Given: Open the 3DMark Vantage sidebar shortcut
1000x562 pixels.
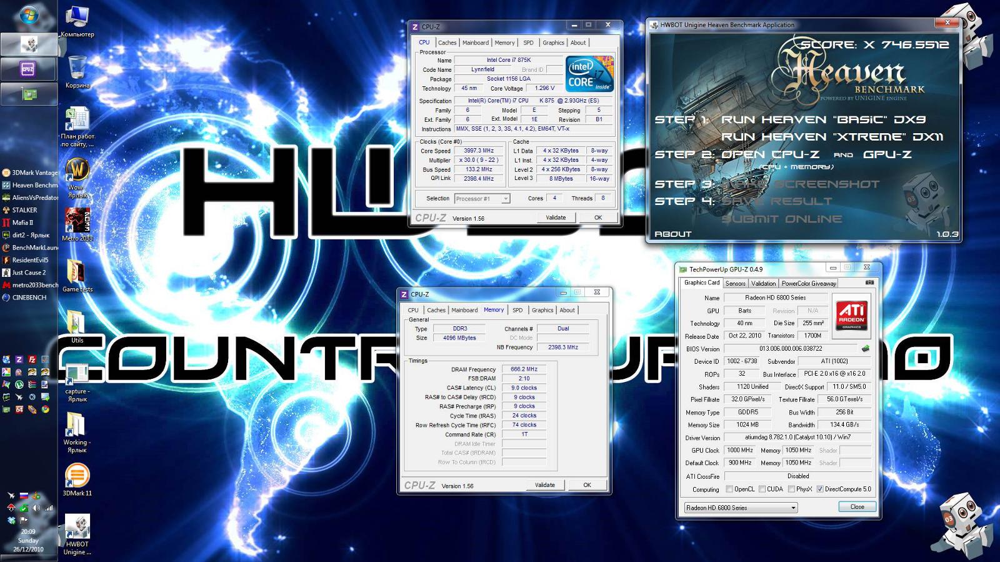Looking at the screenshot, I should (29, 173).
